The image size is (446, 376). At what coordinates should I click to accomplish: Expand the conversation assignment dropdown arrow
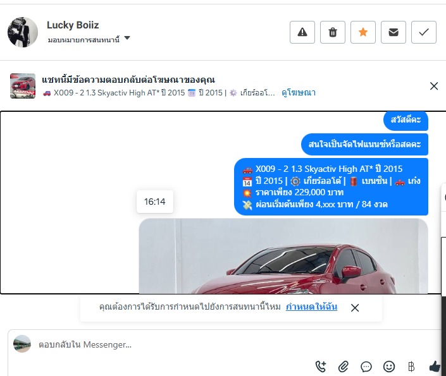(127, 38)
